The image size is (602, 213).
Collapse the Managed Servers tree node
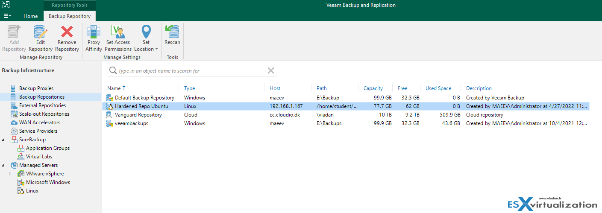(3, 165)
